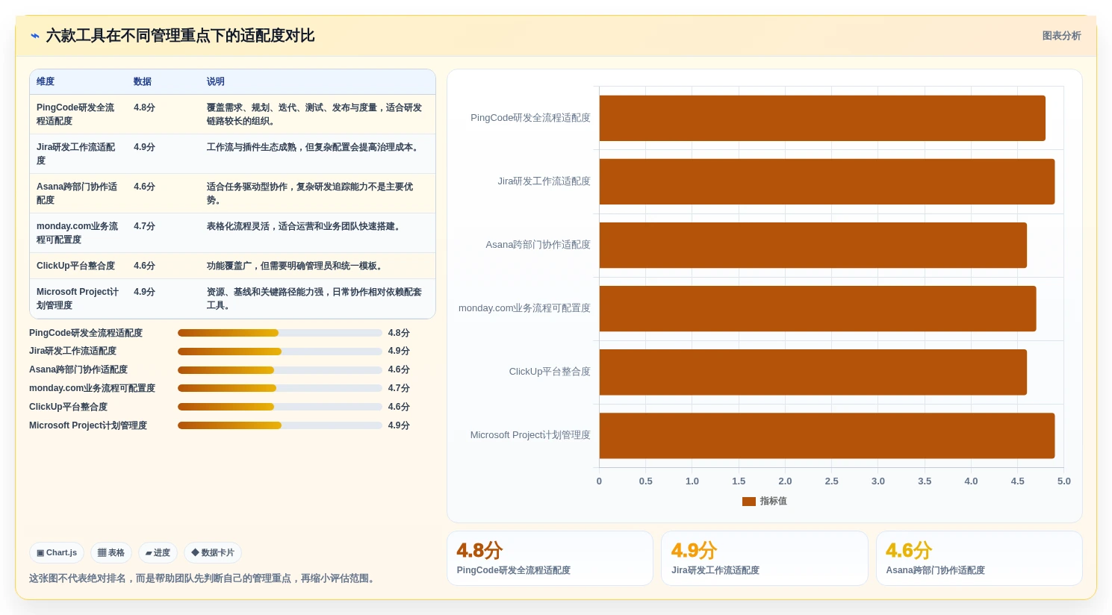Click the Asana progress bar
1112x615 pixels.
(280, 370)
